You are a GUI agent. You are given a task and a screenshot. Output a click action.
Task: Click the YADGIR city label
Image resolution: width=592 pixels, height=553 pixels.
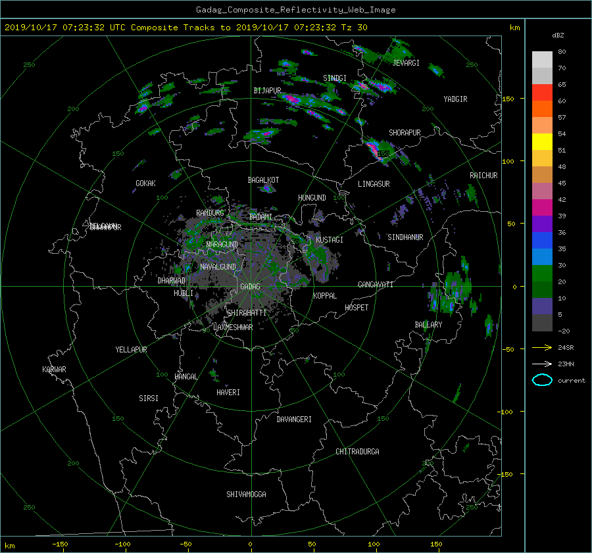(x=455, y=99)
